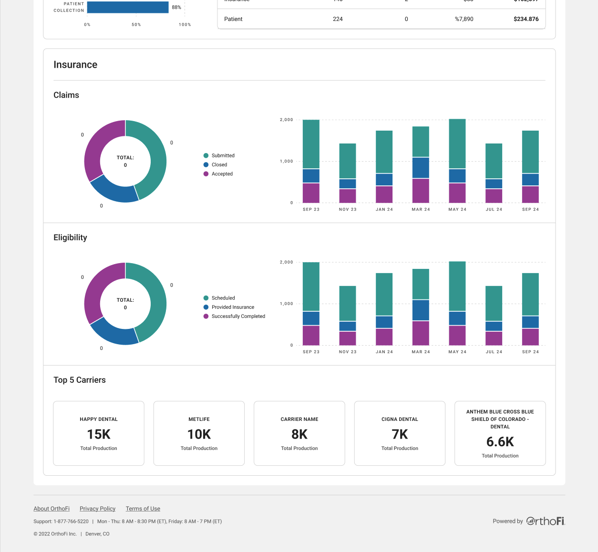
Task: Click the Successfully Completed legend label
Action: click(238, 316)
